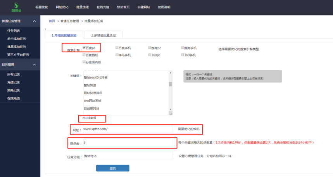Click the green logo in top-left corner
Viewport: 333px width, 177px height.
tap(16, 7)
